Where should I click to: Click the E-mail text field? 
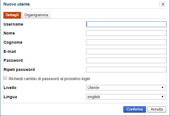(x=126, y=51)
